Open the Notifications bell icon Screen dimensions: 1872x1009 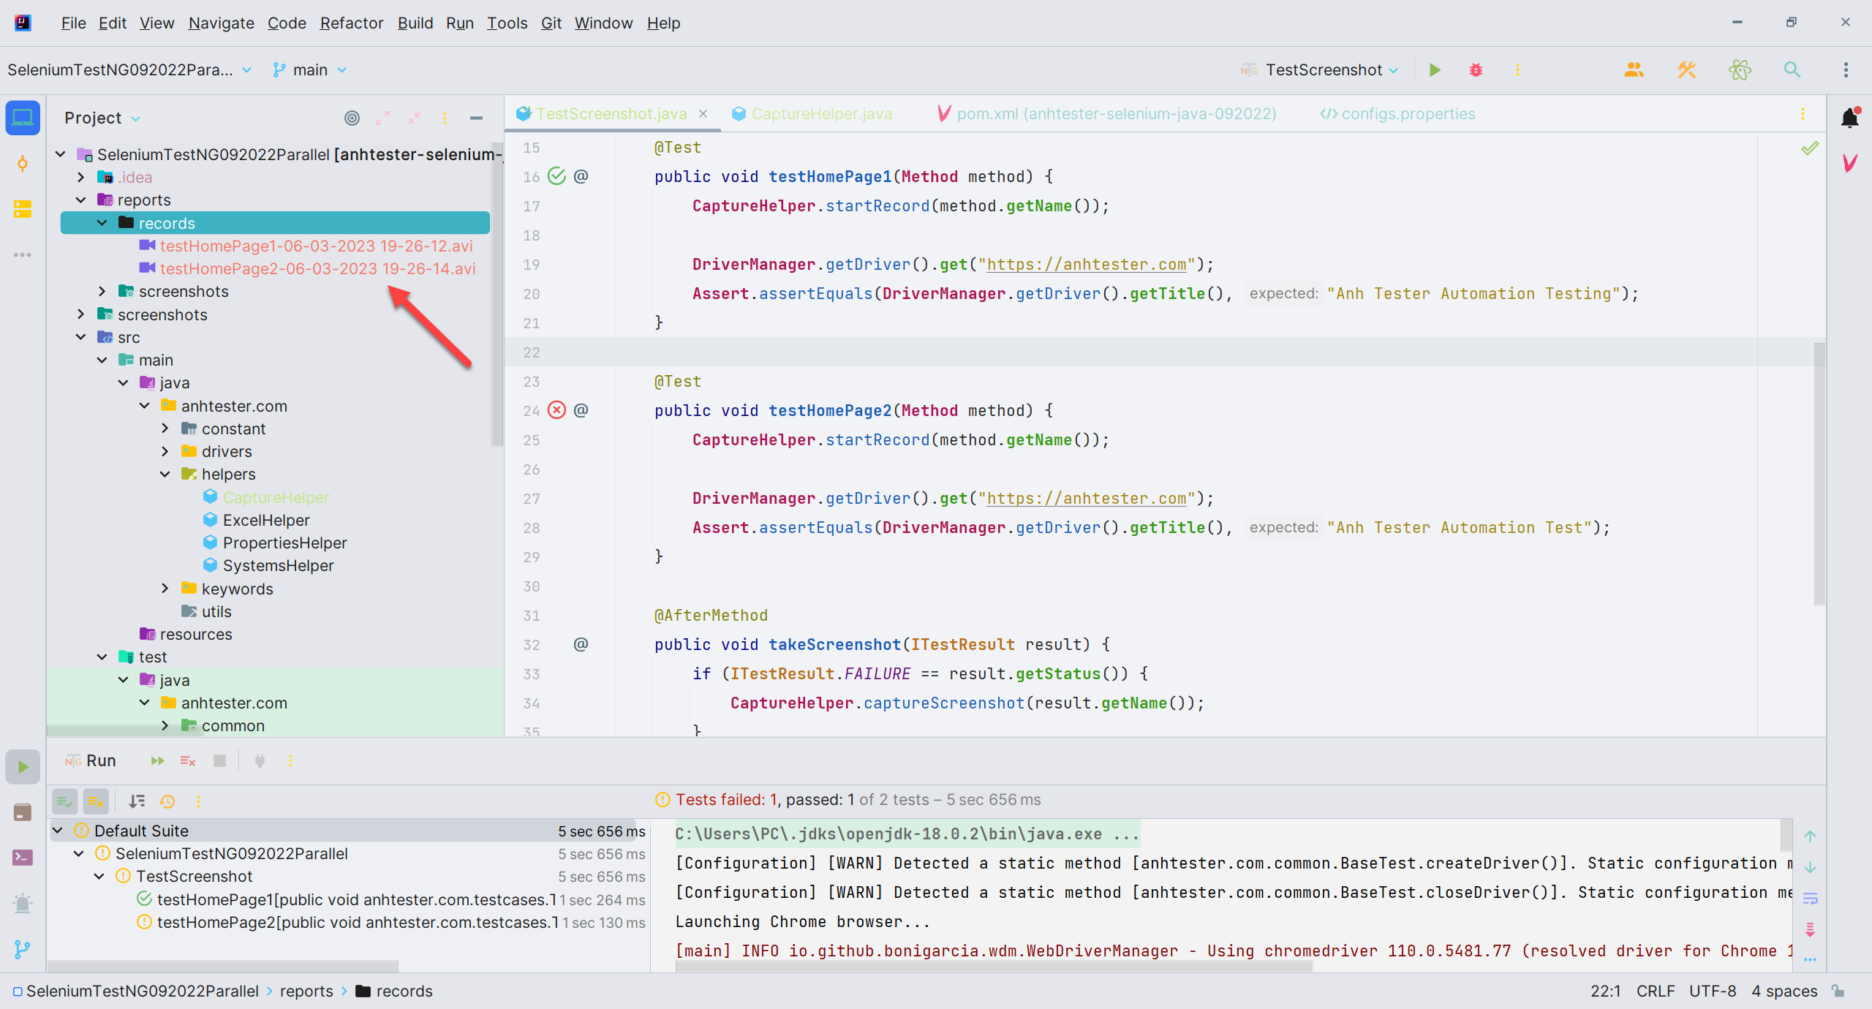click(x=1849, y=118)
